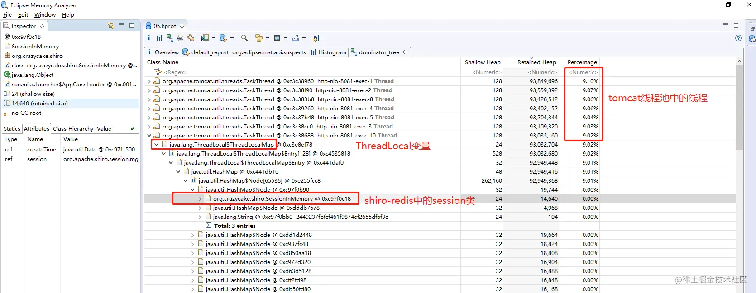
Task: Select 'no GC root' entry in Inspector
Action: [x=26, y=113]
